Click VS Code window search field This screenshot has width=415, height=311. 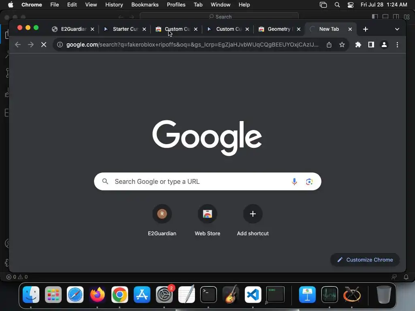click(x=219, y=16)
